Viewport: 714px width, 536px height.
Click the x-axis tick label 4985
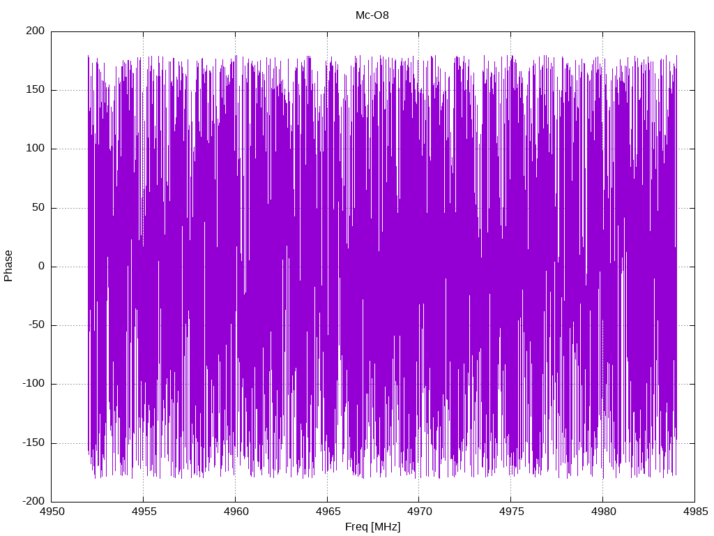click(695, 512)
